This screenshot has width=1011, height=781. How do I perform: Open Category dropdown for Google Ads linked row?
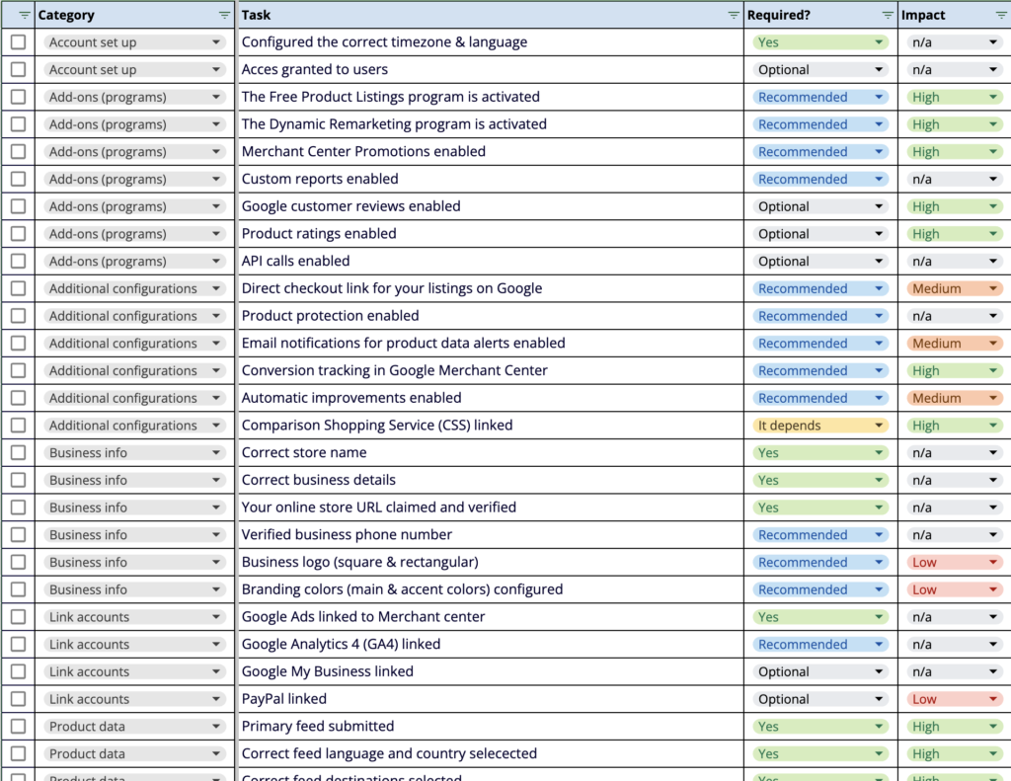216,617
